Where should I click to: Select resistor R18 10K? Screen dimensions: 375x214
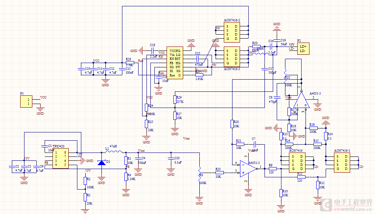pyautogui.click(x=289, y=128)
